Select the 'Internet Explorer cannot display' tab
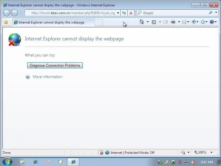This screenshot has height=166, width=221. [53, 22]
